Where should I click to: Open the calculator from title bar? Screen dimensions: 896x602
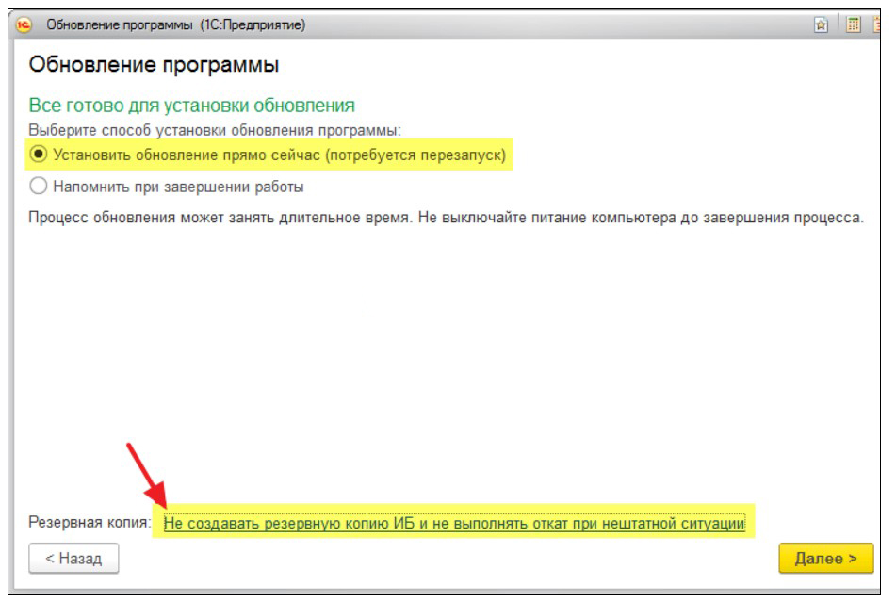click(854, 25)
